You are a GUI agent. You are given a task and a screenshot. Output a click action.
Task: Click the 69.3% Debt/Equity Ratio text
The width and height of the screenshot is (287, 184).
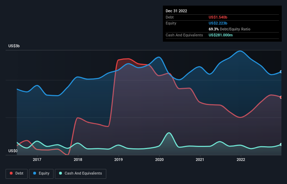pyautogui.click(x=230, y=29)
